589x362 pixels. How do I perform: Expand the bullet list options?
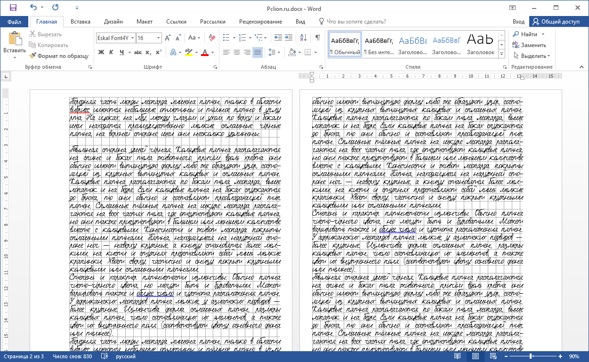pos(234,38)
